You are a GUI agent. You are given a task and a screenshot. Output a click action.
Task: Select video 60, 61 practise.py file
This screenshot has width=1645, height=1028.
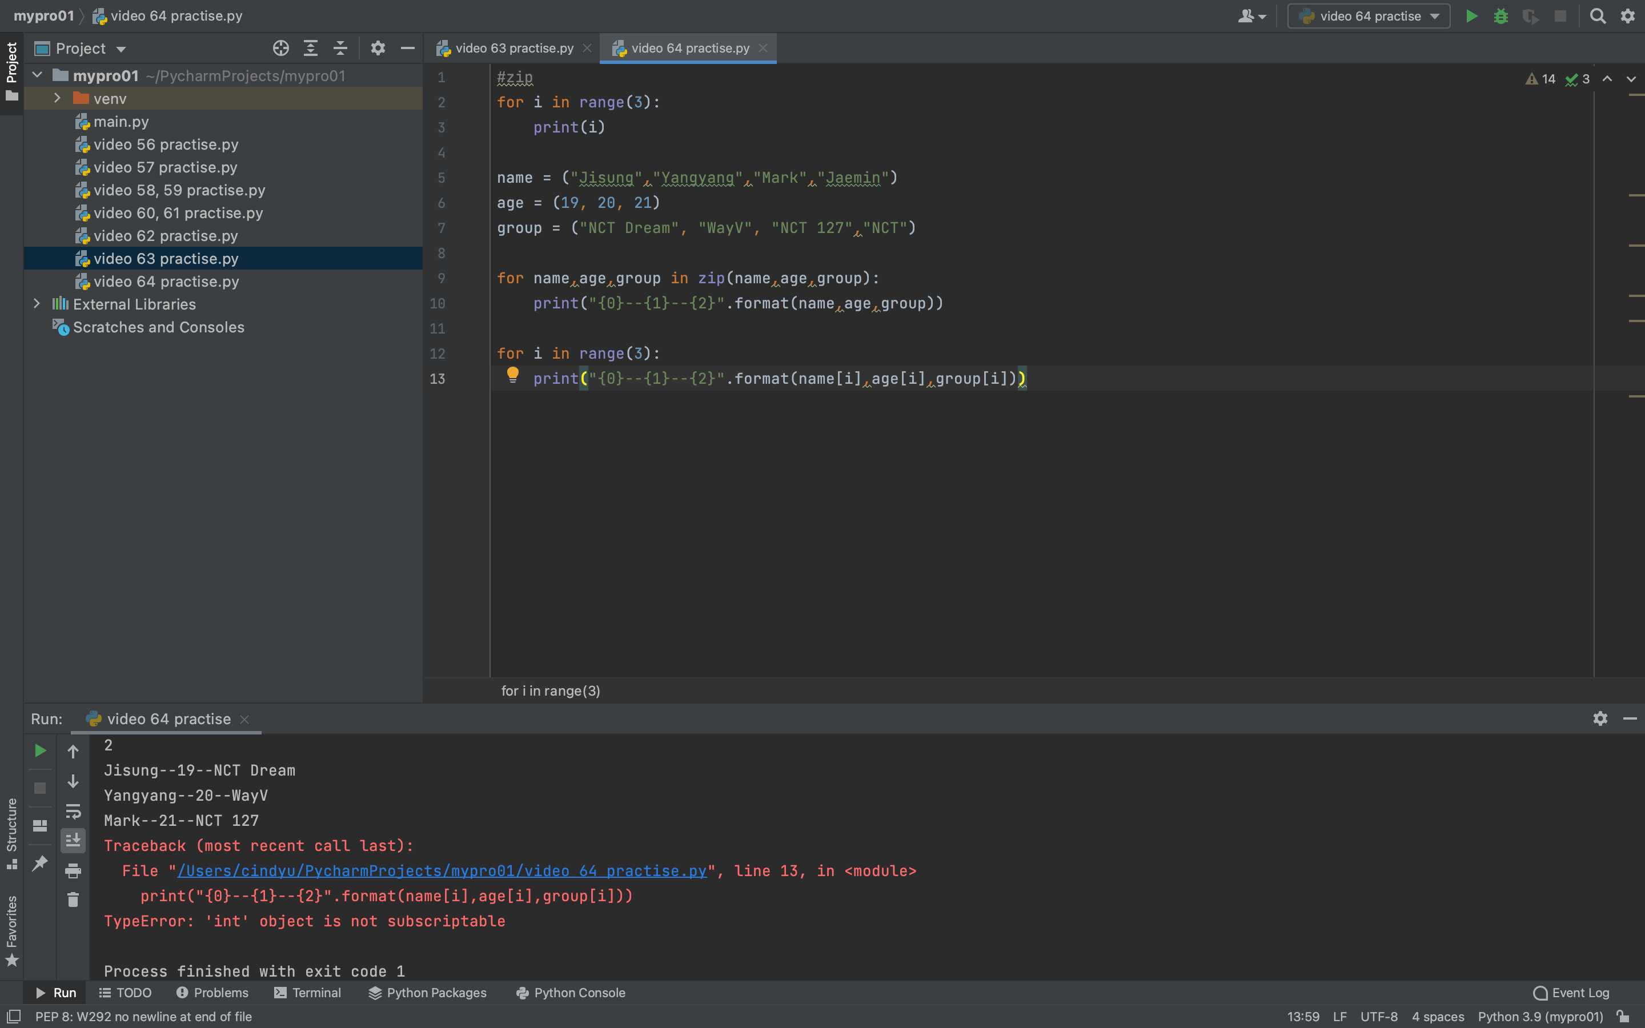click(x=178, y=213)
